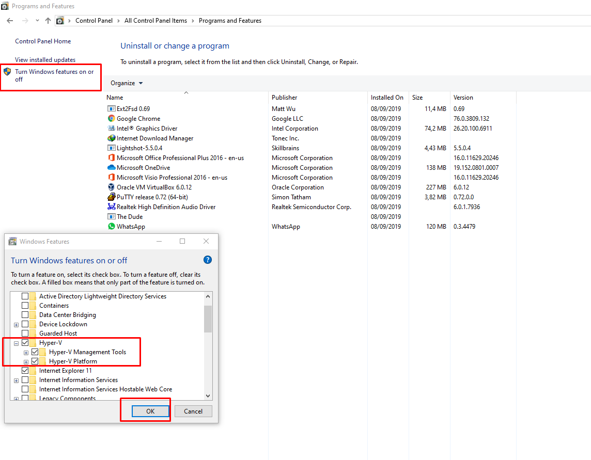Image resolution: width=591 pixels, height=460 pixels.
Task: Check the Guarded Host checkbox
Action: pos(25,334)
